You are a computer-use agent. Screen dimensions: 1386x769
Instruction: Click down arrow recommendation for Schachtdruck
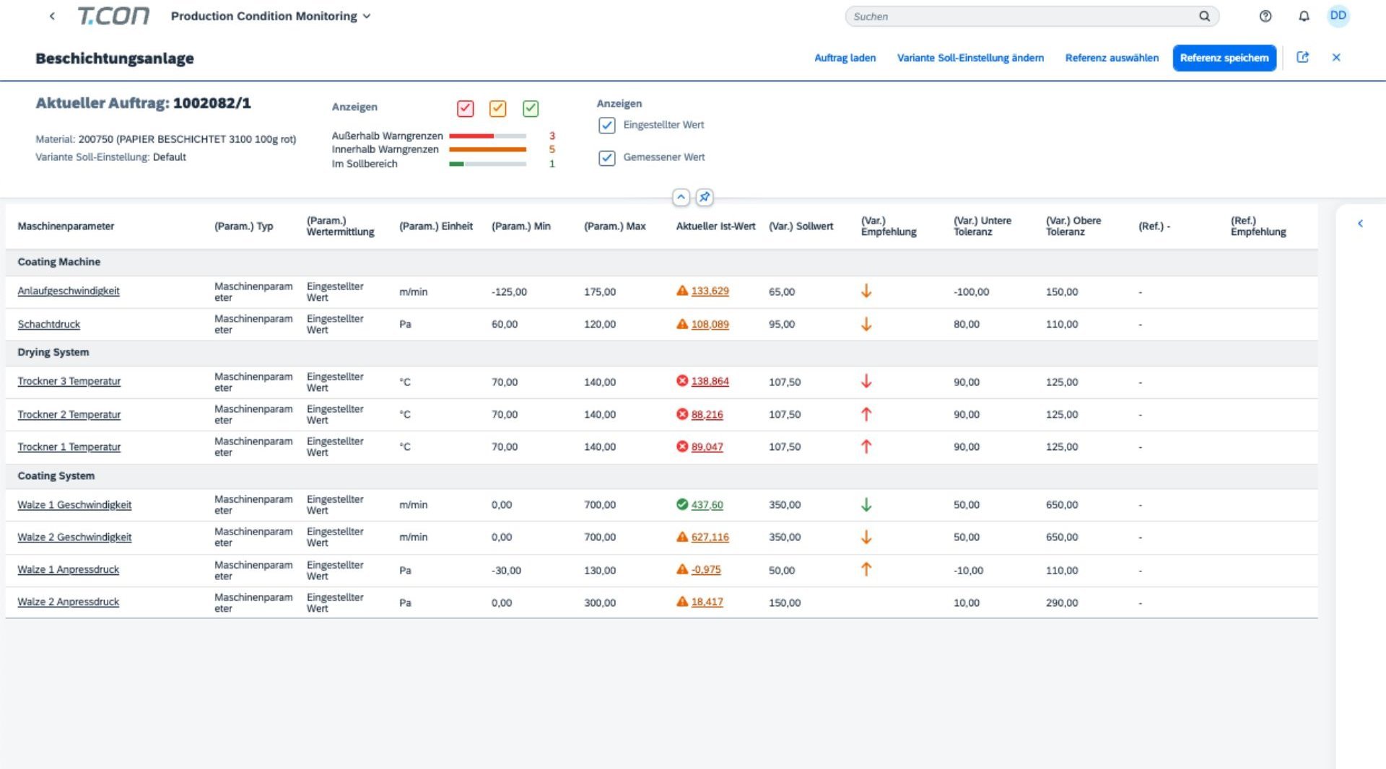(x=866, y=325)
